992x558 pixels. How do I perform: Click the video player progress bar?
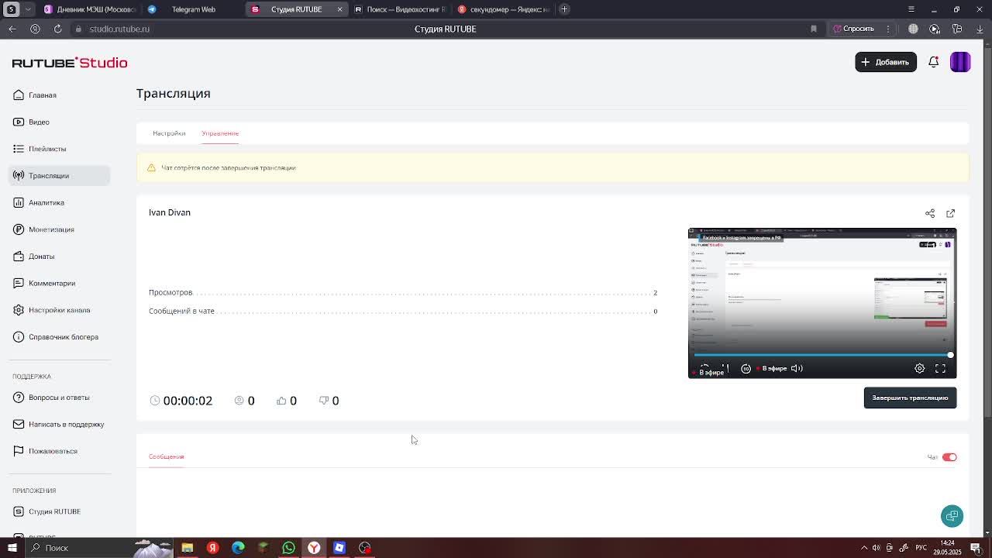tap(822, 355)
